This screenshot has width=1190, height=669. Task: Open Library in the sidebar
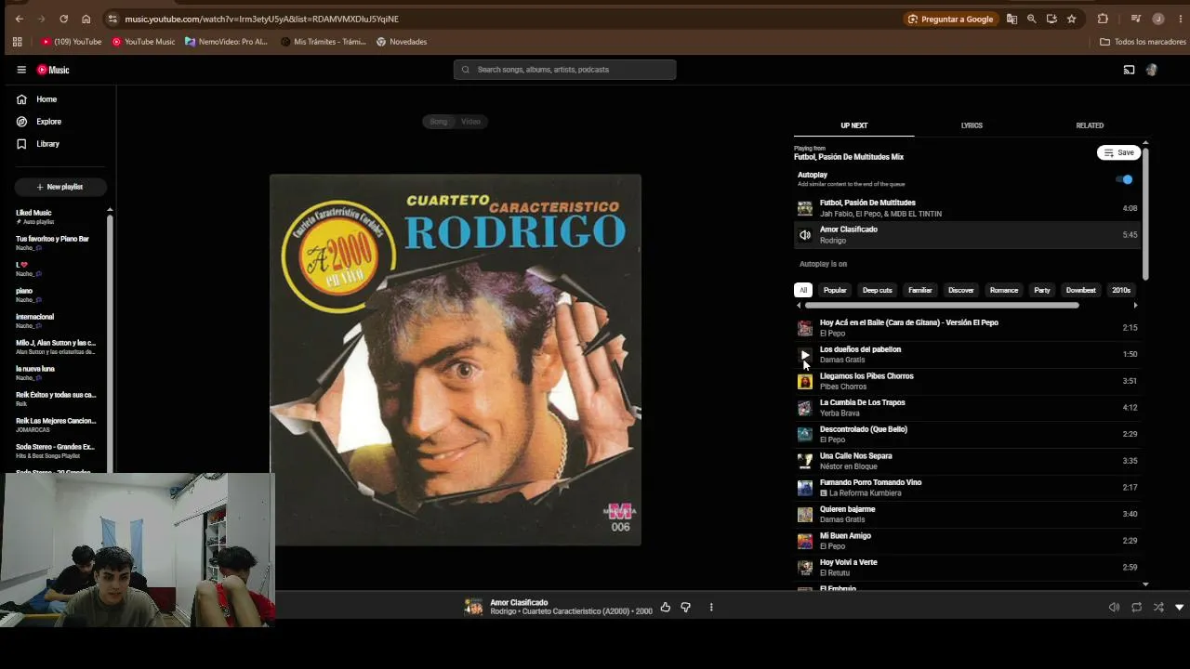tap(38, 144)
